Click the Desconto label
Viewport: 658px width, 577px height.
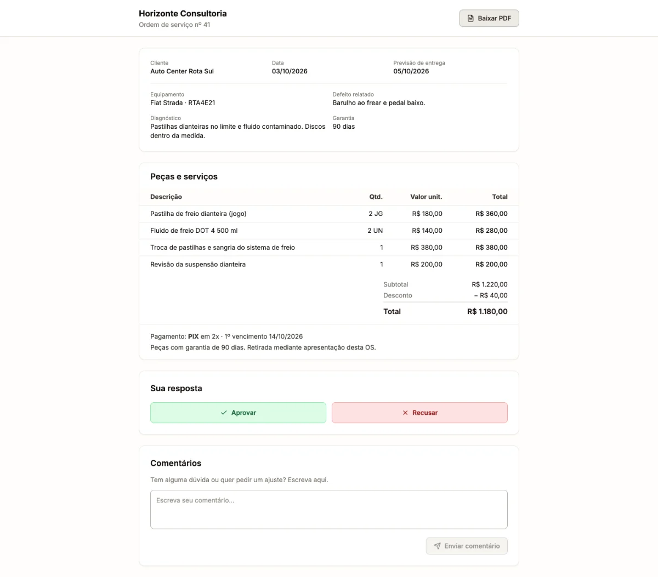coord(398,295)
